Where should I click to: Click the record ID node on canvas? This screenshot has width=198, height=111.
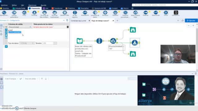coord(99,41)
